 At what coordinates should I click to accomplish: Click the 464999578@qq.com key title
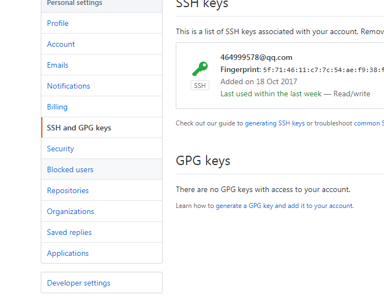pyautogui.click(x=256, y=57)
